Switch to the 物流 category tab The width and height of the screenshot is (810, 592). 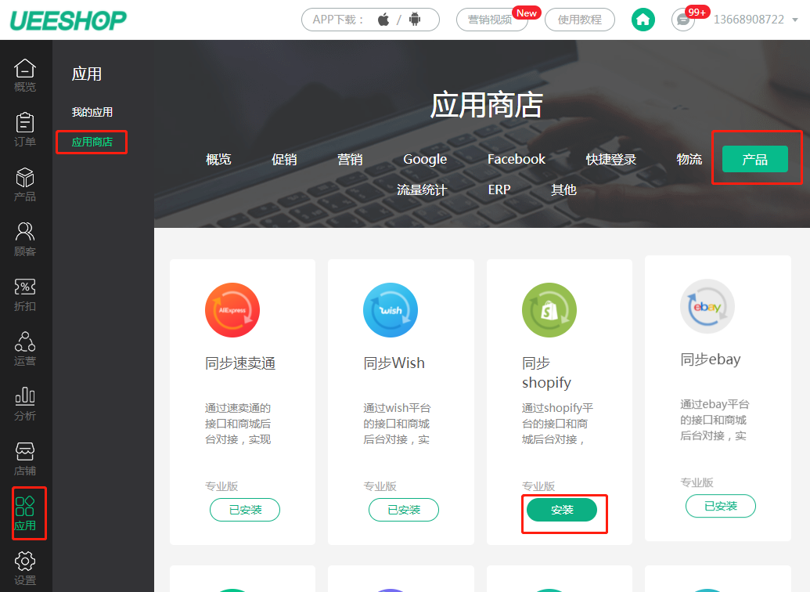(x=689, y=159)
